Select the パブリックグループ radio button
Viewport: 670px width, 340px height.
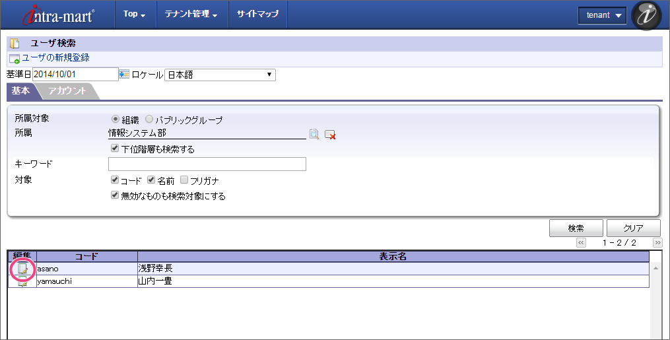[x=149, y=119]
